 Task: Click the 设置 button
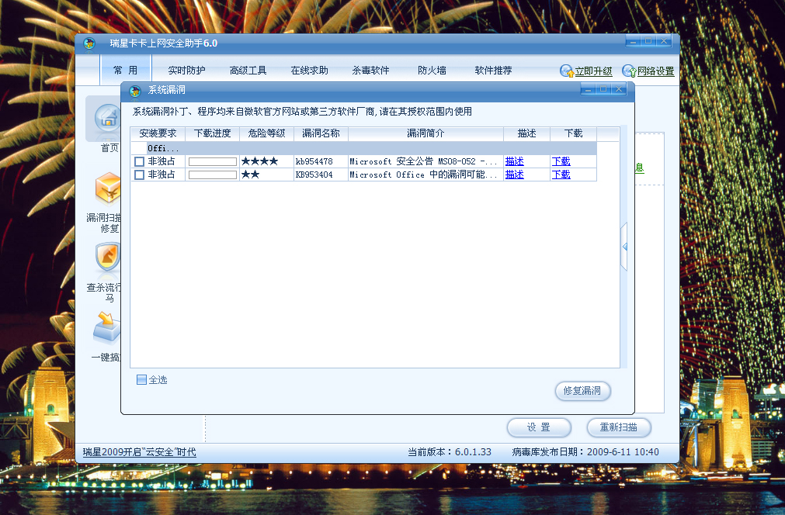coord(539,427)
